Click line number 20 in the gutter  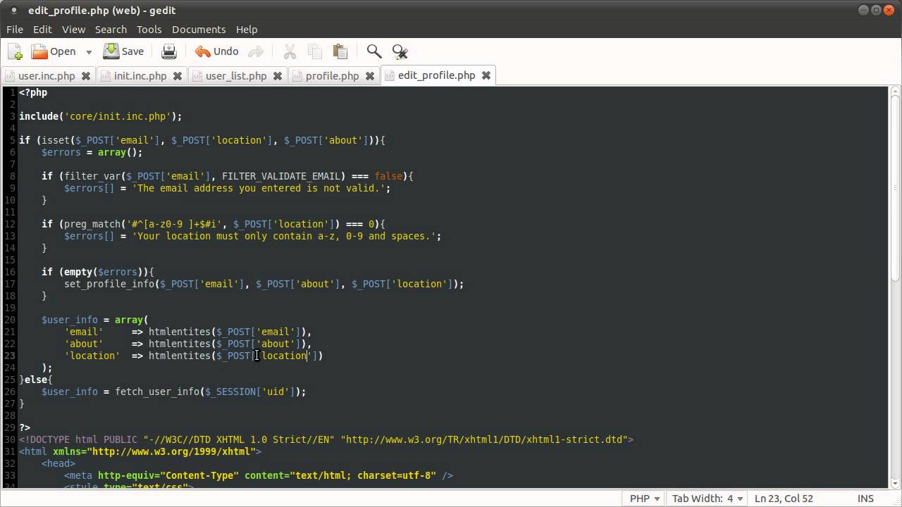(9, 320)
